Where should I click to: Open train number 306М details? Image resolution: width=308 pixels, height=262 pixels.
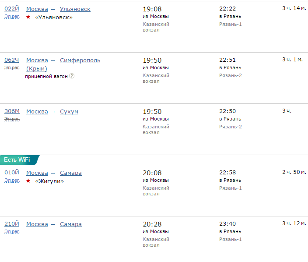click(x=12, y=111)
